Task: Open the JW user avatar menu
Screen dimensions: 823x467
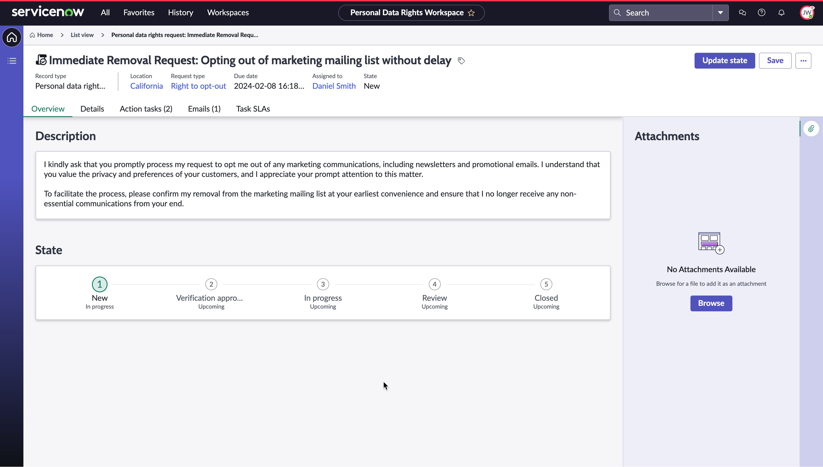Action: 806,13
